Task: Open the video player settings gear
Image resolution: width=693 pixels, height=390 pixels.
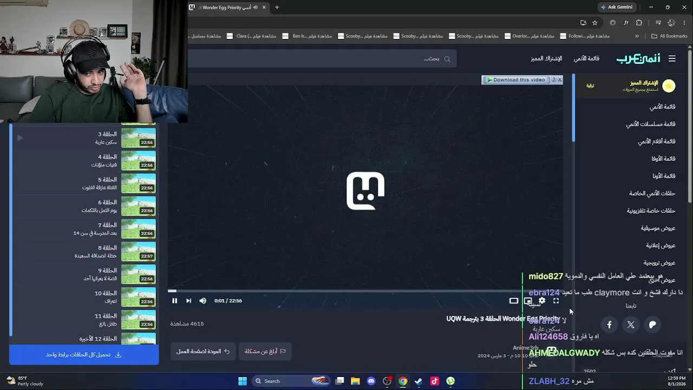Action: click(x=542, y=301)
